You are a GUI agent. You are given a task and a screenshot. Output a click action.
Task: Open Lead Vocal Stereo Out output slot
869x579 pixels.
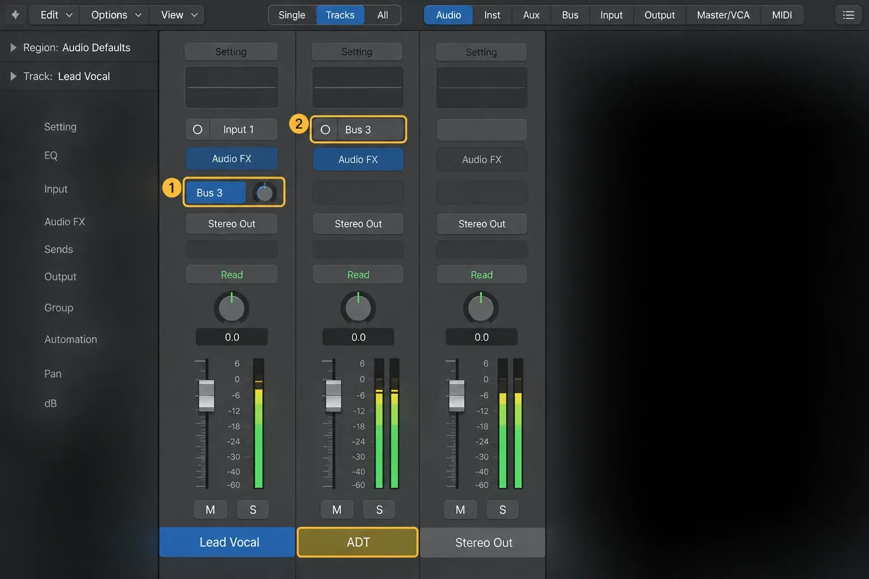tap(231, 224)
